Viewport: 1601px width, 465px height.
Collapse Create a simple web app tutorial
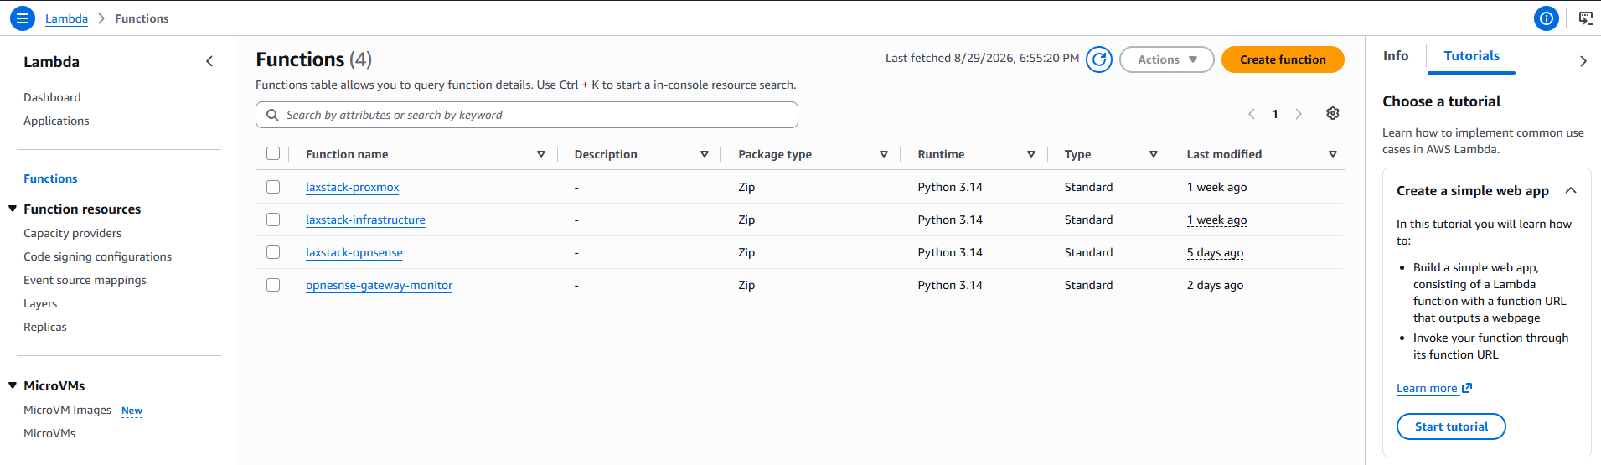[x=1571, y=190]
